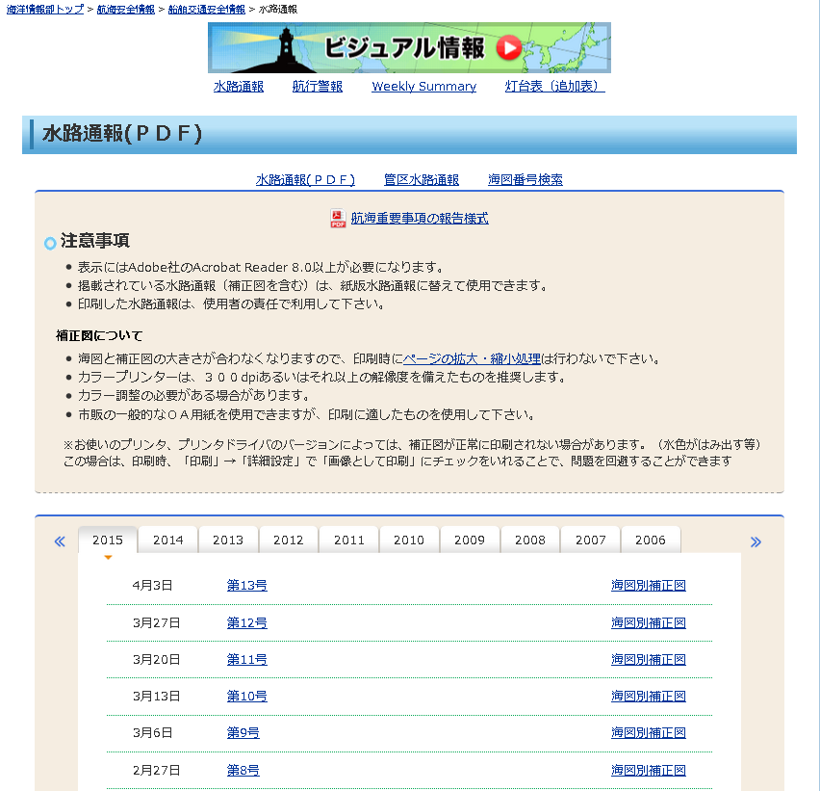
Task: Click the PDF icon beside 航海重要事項の報告様式
Action: [338, 219]
